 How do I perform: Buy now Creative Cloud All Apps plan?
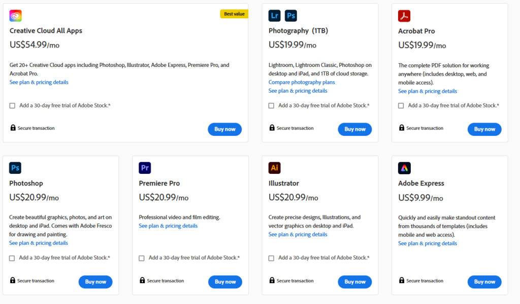[225, 129]
